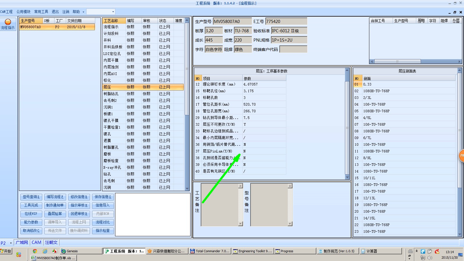464x261 pixels.
Task: Click the 注销 menu item
Action: [66, 12]
